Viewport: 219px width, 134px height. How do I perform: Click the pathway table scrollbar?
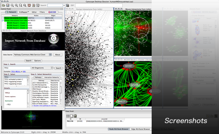click(x=61, y=93)
